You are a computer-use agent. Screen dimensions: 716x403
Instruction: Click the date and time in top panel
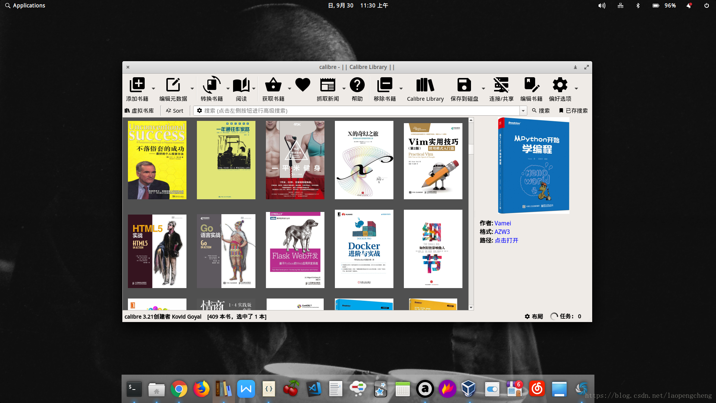[358, 6]
